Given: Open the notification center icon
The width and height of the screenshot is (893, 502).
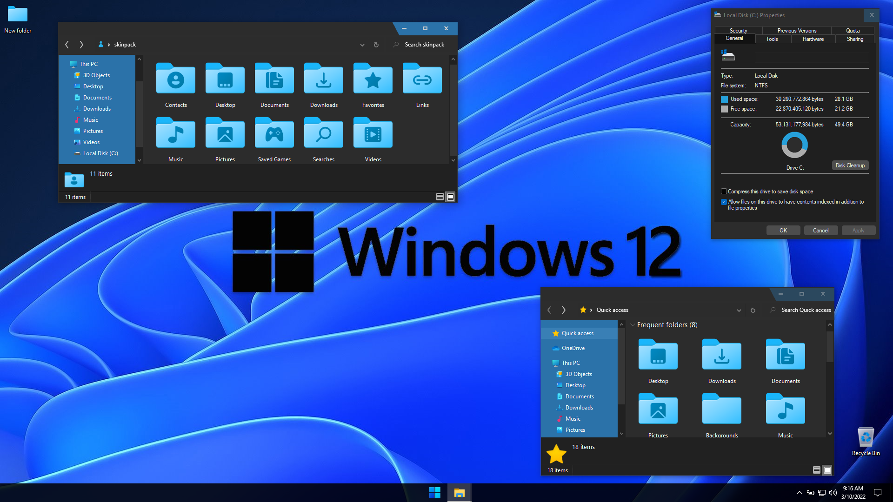Looking at the screenshot, I should tap(878, 493).
